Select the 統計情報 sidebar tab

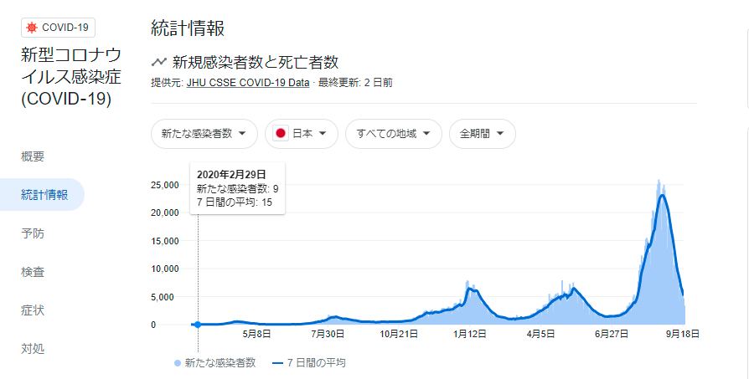pos(42,194)
